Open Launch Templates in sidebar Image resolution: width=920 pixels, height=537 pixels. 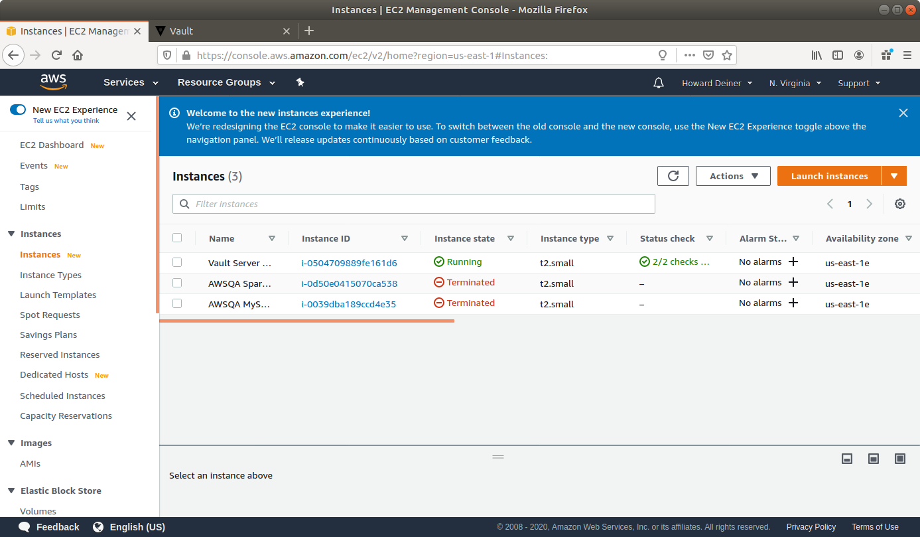(x=58, y=295)
